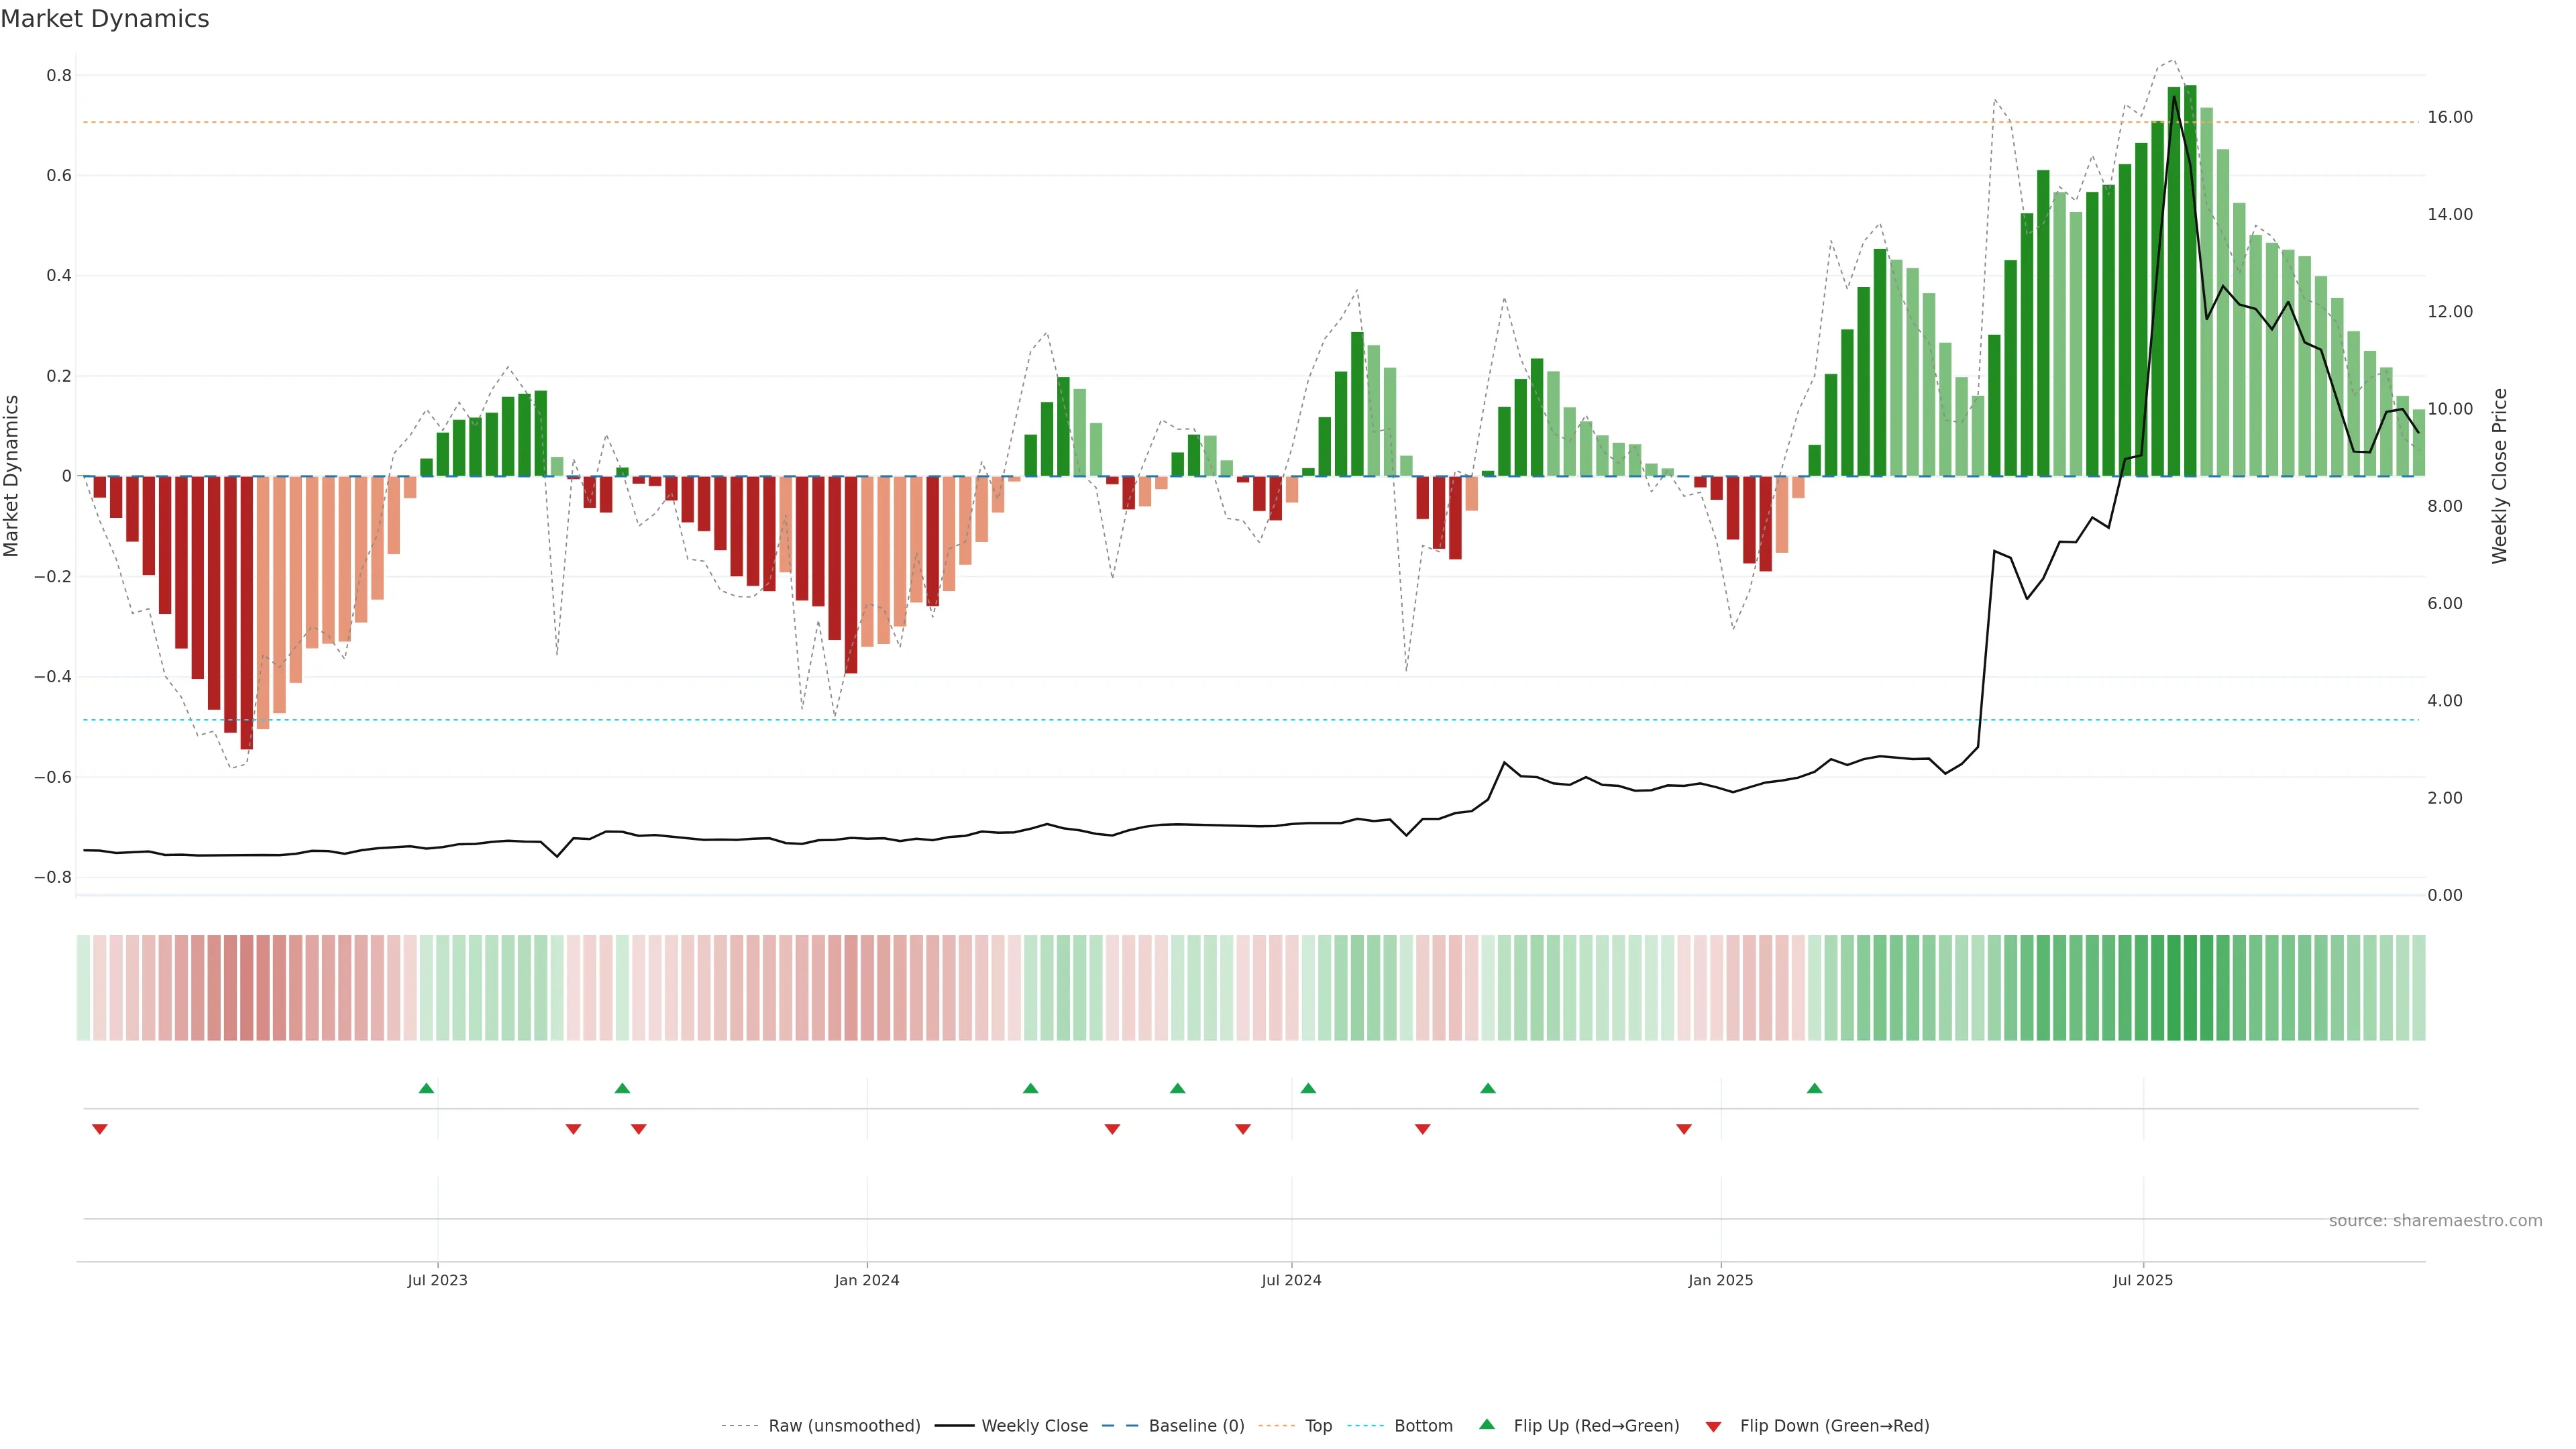Click the Jan 2025 x-axis label
Image resolution: width=2576 pixels, height=1449 pixels.
[x=1720, y=1280]
